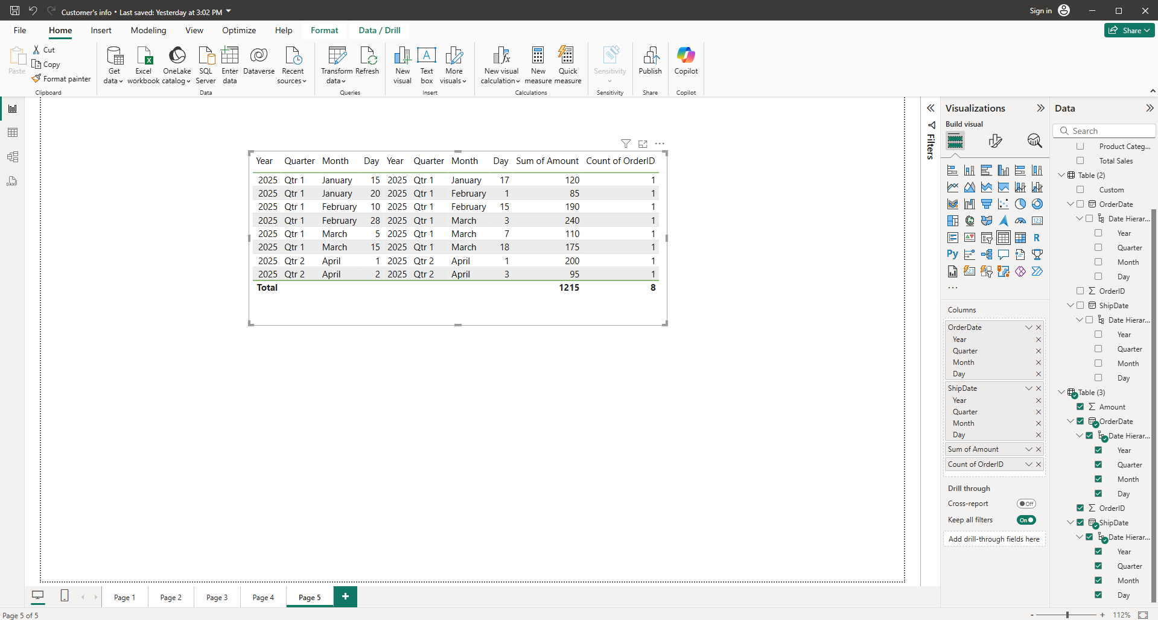Screen dimensions: 1158x620
Task: Choose the Pie chart visual
Action: coord(1020,204)
